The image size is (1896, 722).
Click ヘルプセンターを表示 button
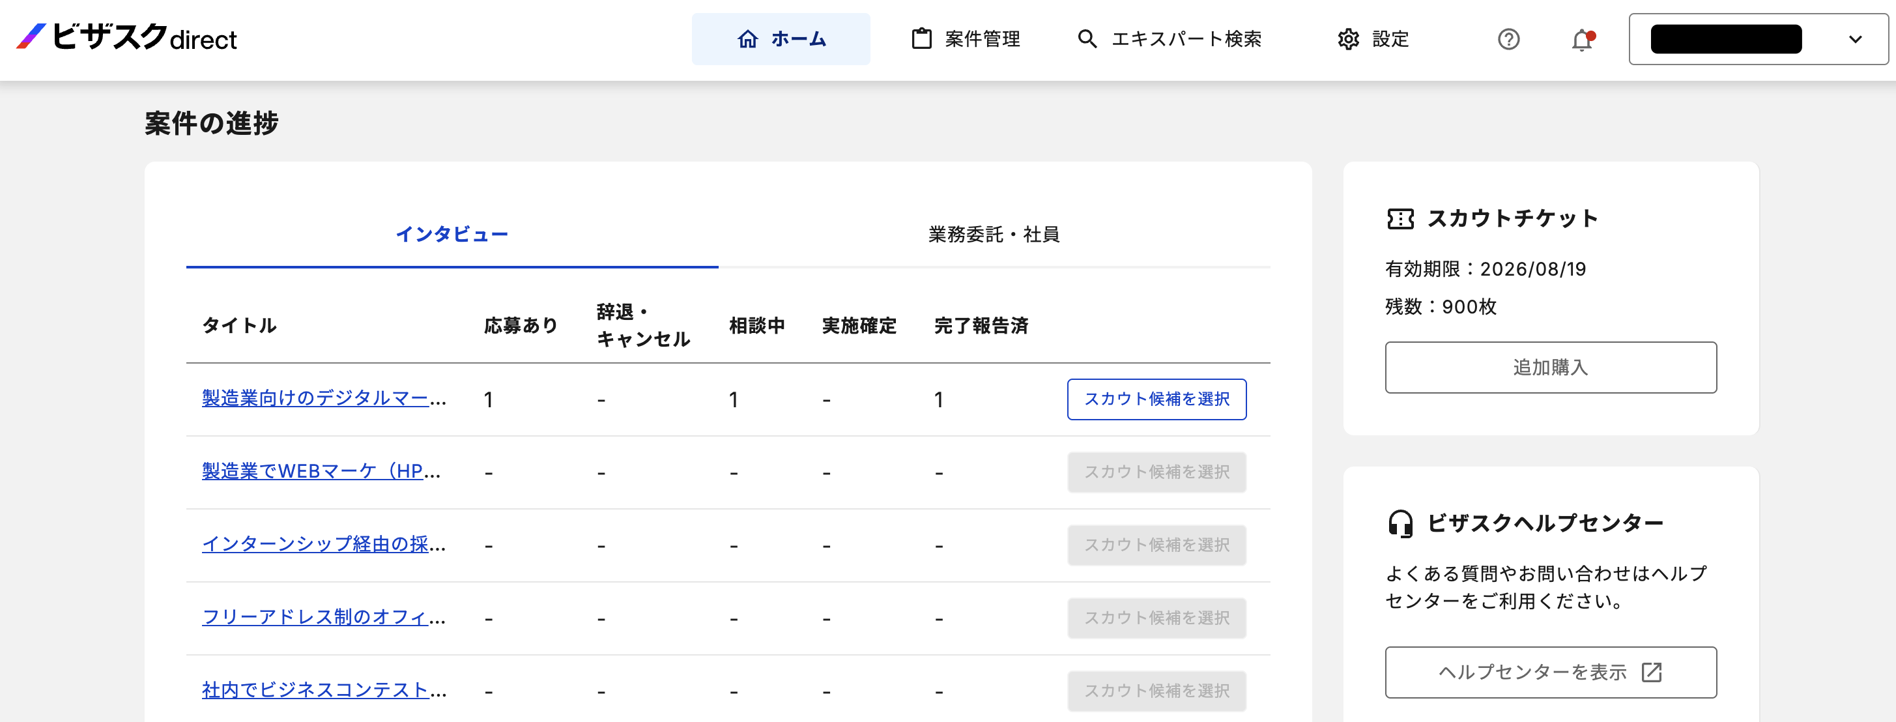[1551, 672]
